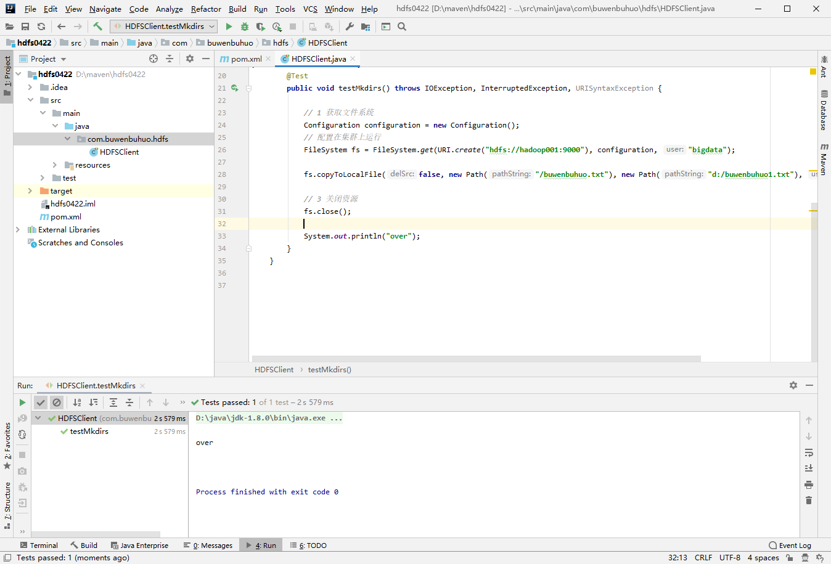Expand the .idea folder
This screenshot has height=564, width=831.
30,88
